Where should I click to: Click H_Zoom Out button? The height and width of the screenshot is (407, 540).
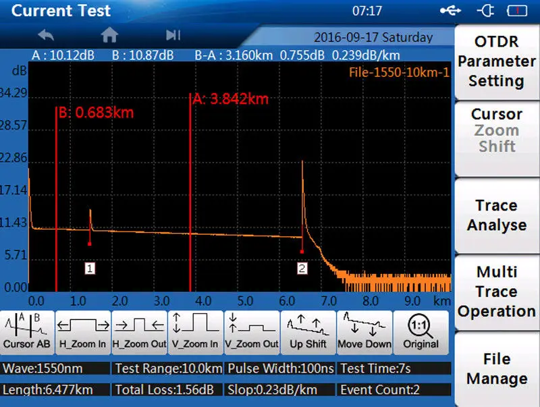140,332
